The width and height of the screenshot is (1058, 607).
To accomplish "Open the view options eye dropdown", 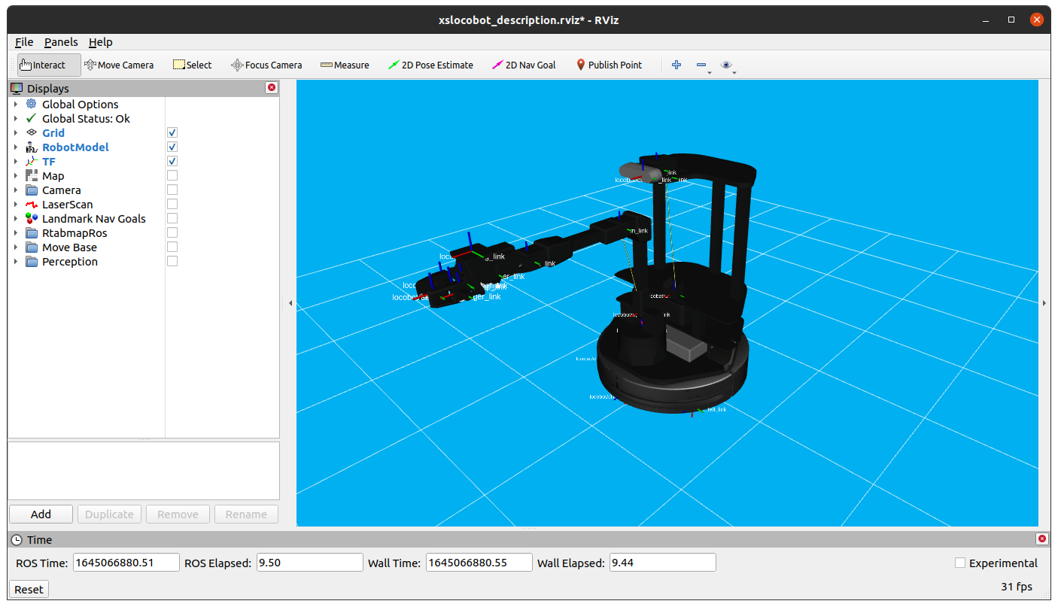I will (727, 65).
